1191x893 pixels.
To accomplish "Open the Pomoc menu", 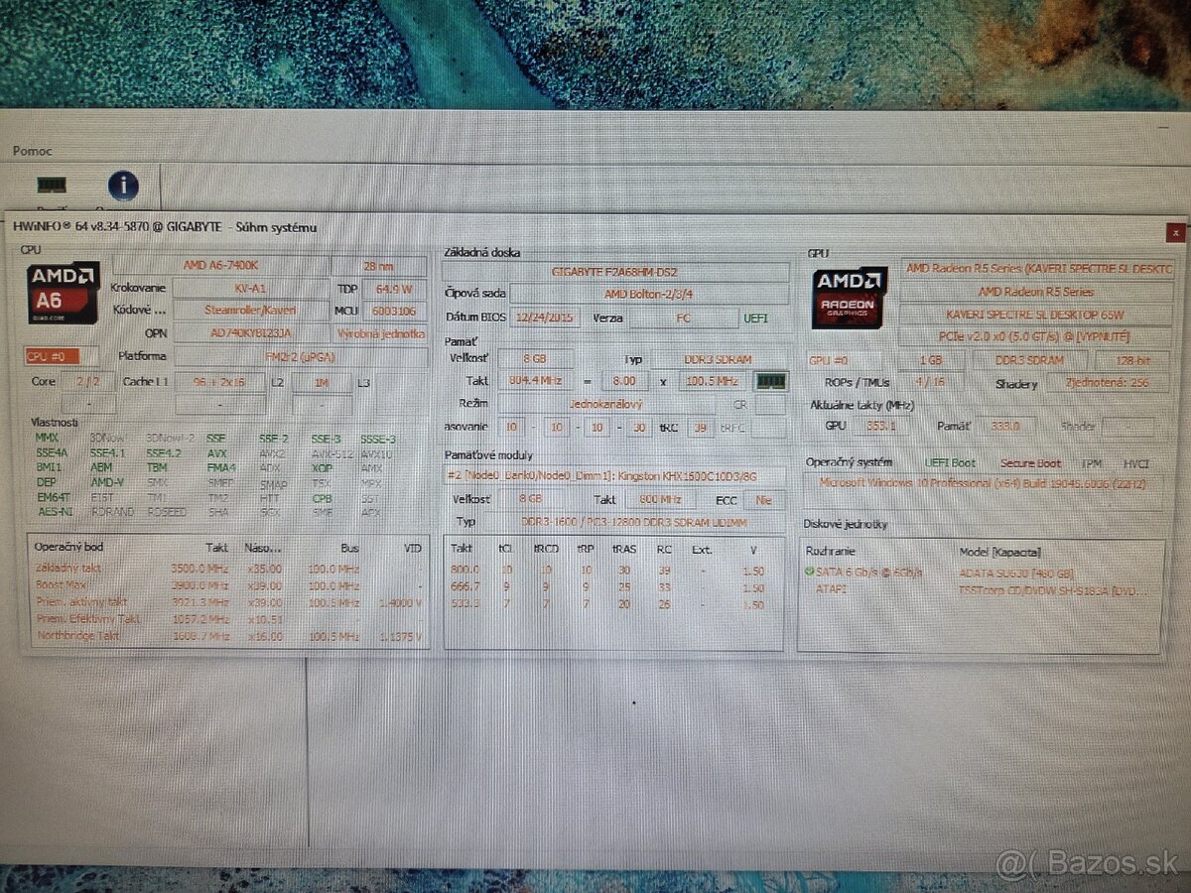I will coord(33,151).
